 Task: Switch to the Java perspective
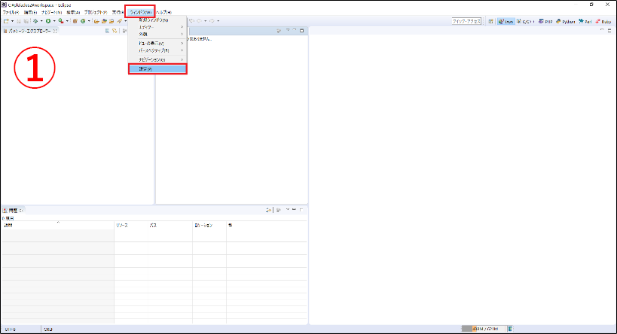click(x=506, y=22)
